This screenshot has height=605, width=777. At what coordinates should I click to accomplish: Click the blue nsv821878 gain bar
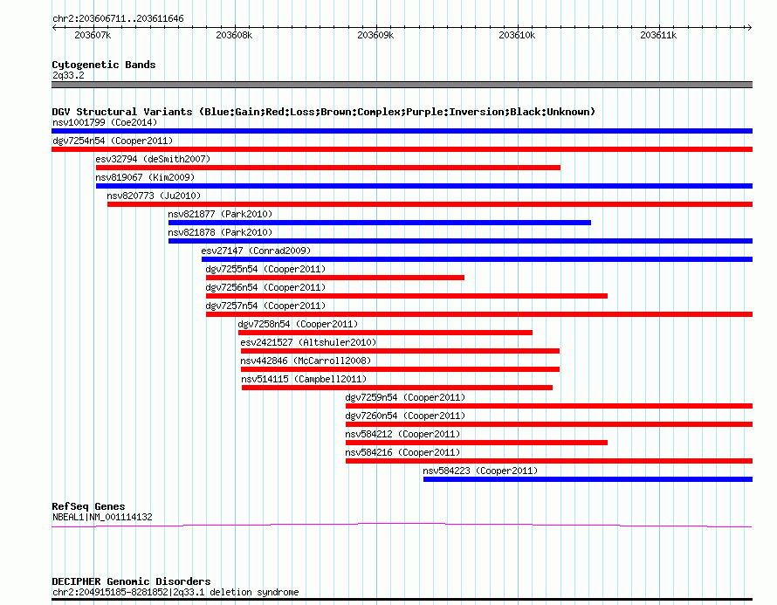click(460, 241)
